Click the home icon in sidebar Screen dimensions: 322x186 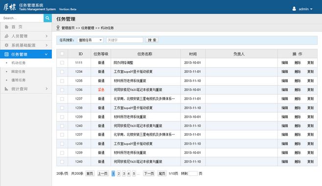click(x=6, y=27)
